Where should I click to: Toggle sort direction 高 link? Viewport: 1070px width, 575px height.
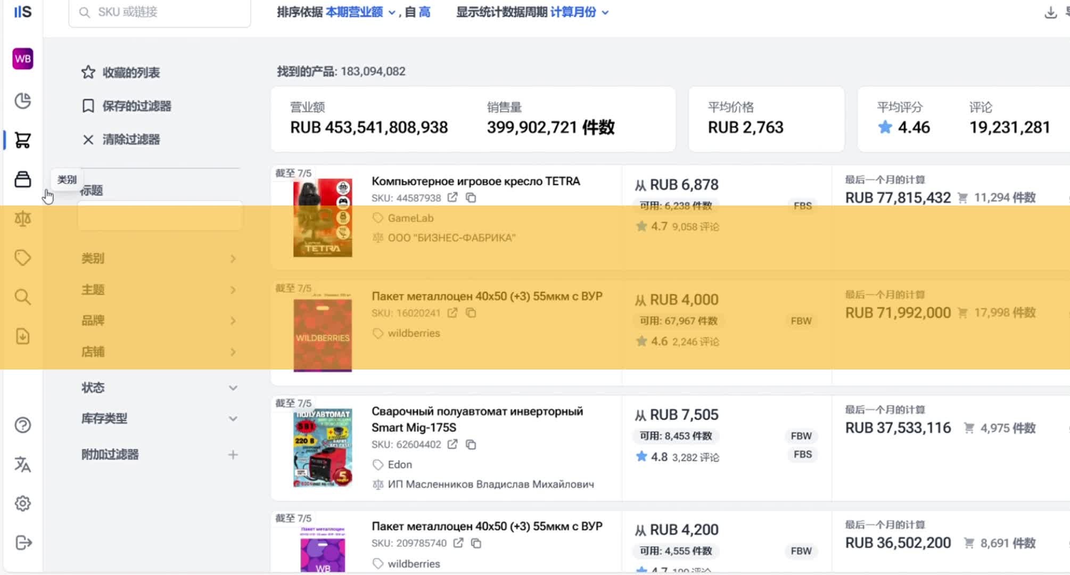[424, 12]
